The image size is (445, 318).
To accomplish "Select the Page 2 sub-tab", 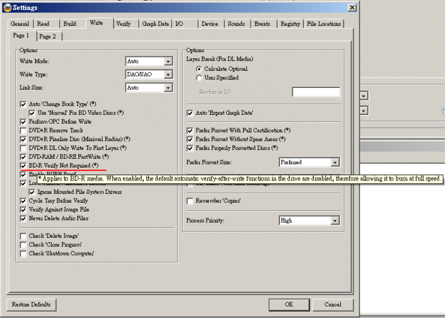I will coord(49,36).
